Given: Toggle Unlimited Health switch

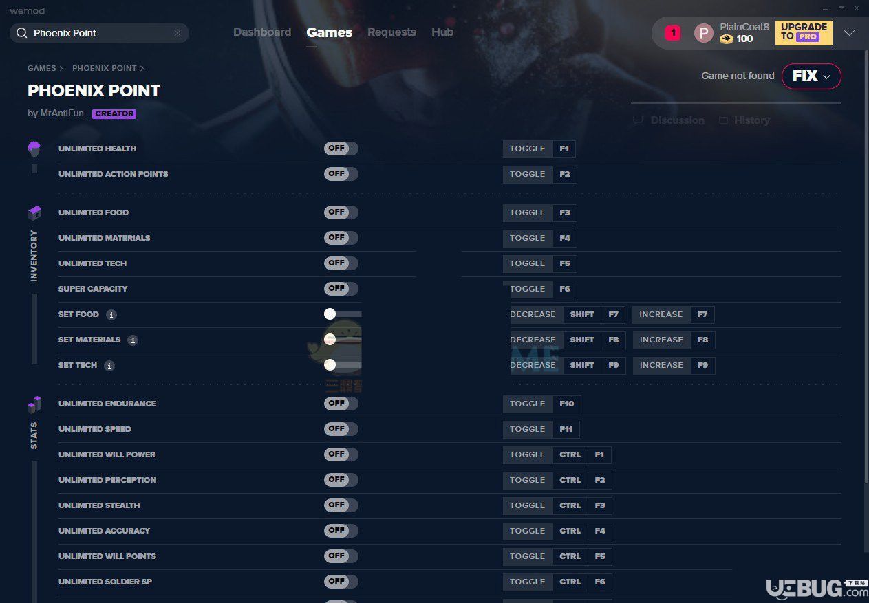Looking at the screenshot, I should click(341, 149).
